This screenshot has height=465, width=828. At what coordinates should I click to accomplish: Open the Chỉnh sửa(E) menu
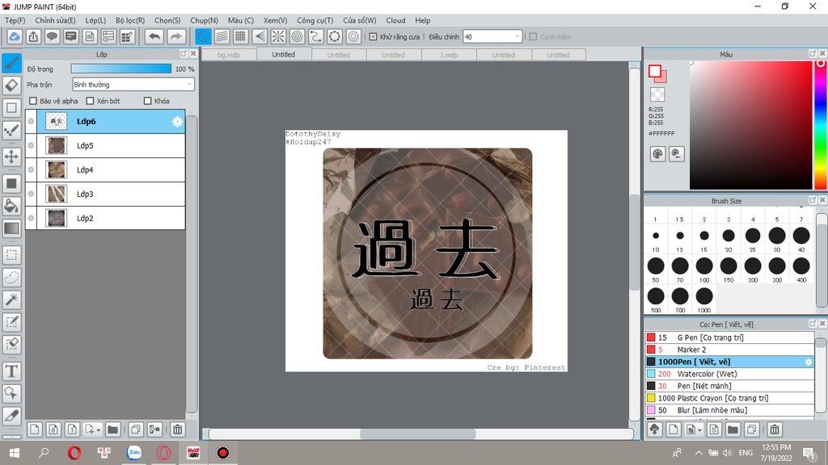click(55, 20)
